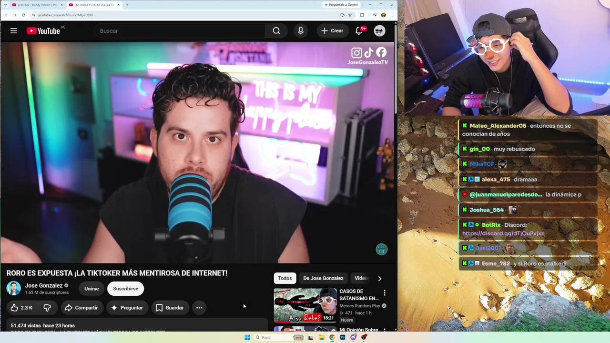Go back in the browser
This screenshot has height=343, width=610.
(x=6, y=15)
